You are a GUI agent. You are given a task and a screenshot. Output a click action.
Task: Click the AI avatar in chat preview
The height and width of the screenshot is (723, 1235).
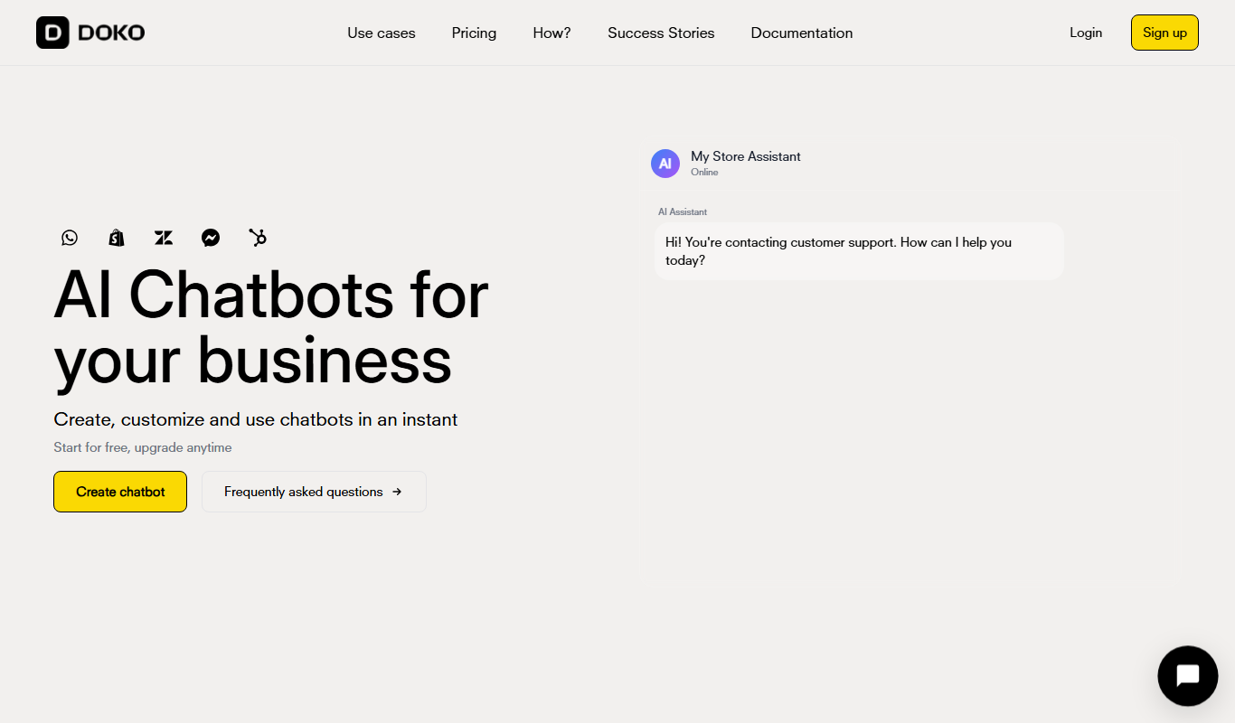click(665, 164)
